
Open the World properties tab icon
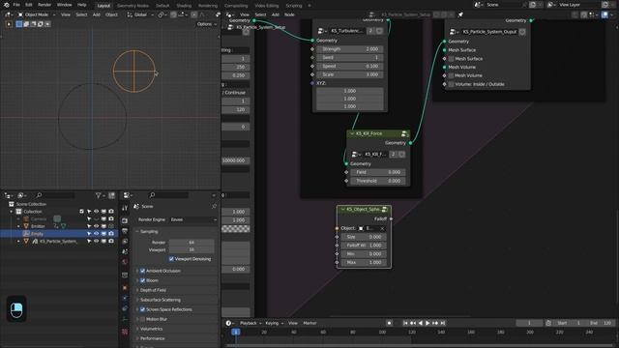point(125,262)
